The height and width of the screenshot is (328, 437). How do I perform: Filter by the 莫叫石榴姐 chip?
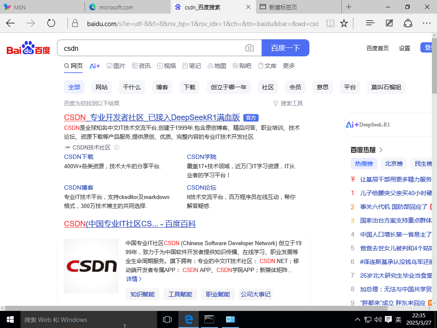[x=386, y=87]
